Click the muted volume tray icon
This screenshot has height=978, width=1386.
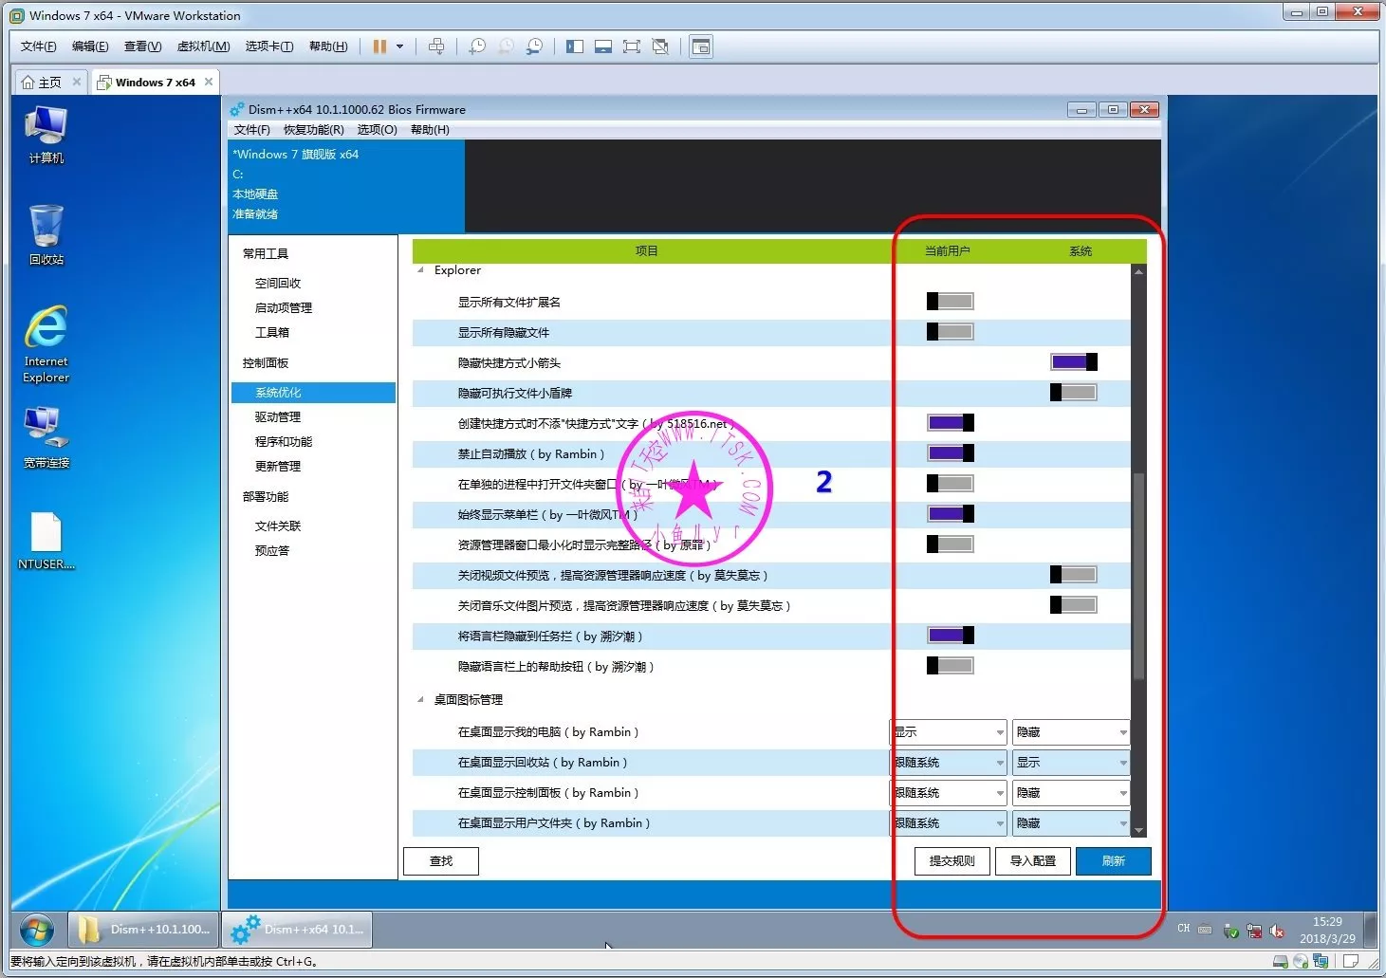(1277, 931)
